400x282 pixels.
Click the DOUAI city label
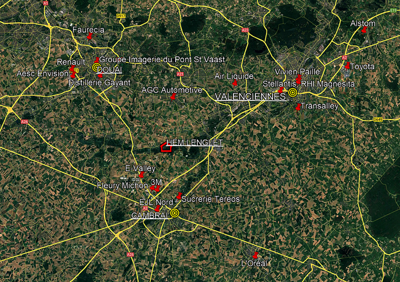pyautogui.click(x=110, y=70)
